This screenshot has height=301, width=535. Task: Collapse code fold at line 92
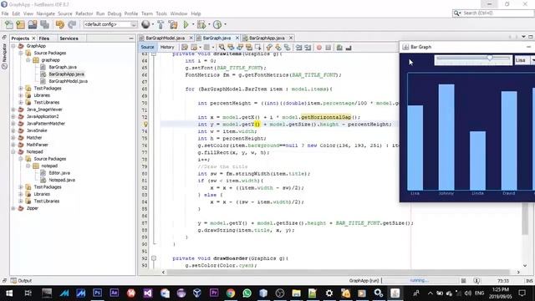coord(154,258)
